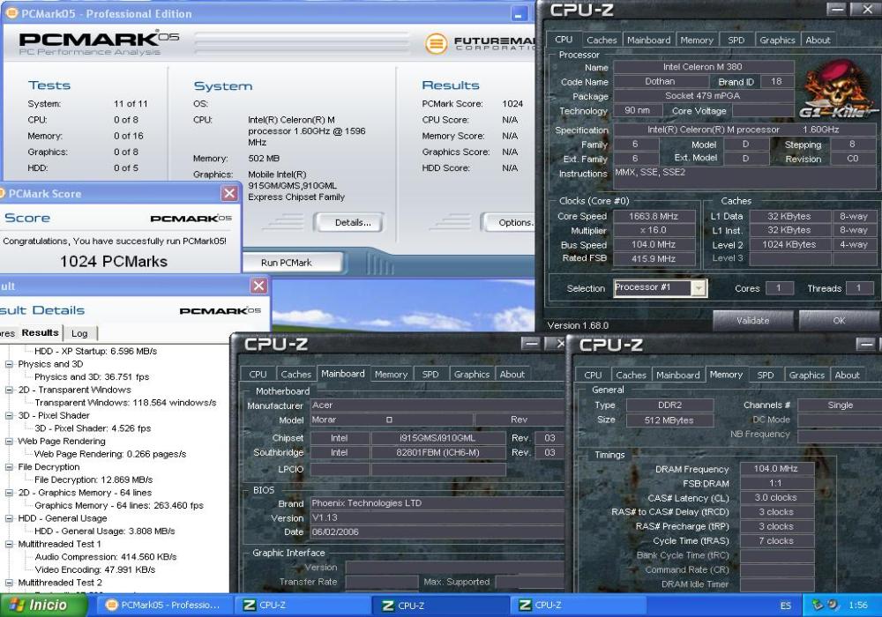Click the Windows flag on Inicio button

(x=17, y=606)
